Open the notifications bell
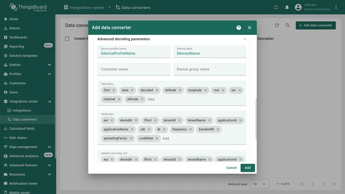The height and width of the screenshot is (194, 345). (x=287, y=7)
